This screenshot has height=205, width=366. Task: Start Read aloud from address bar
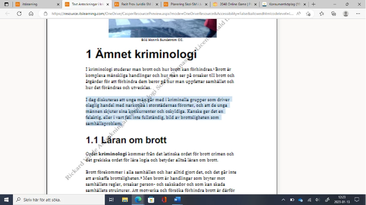[299, 14]
